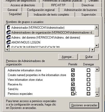105x112 pixels.
Task: Switch to the Configuración regional tab
Action: (x=41, y=10)
